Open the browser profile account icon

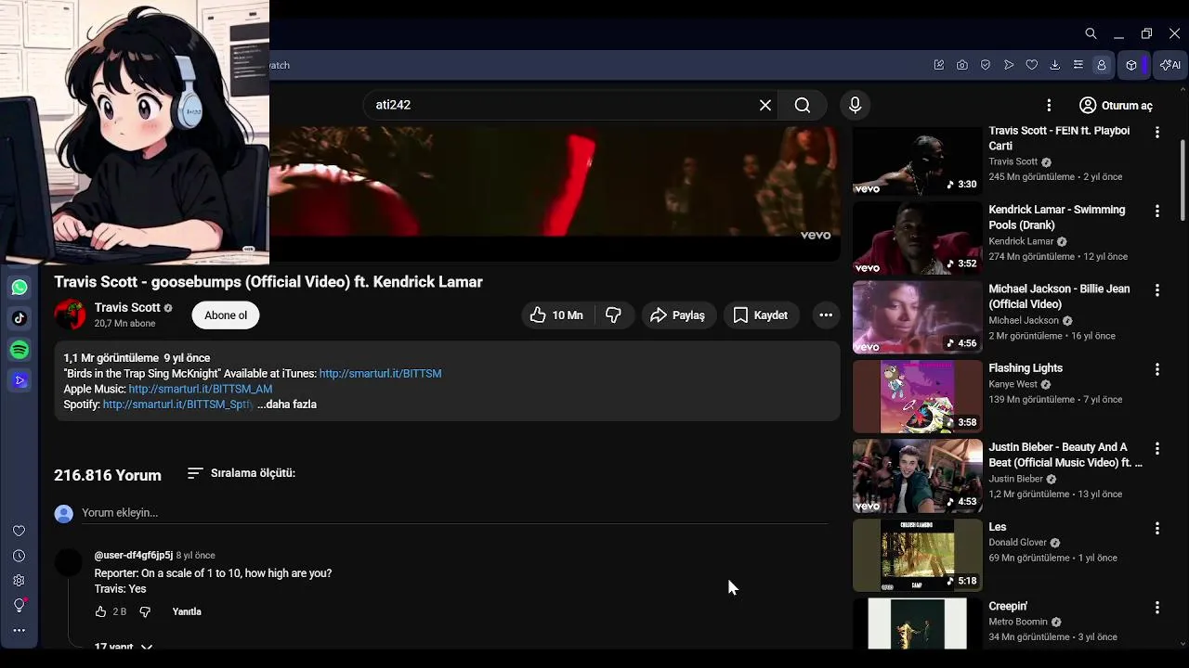click(1102, 65)
